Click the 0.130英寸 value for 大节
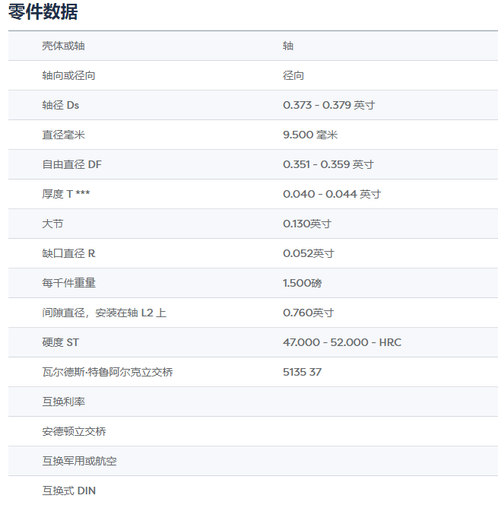This screenshot has height=505, width=498. pyautogui.click(x=307, y=224)
